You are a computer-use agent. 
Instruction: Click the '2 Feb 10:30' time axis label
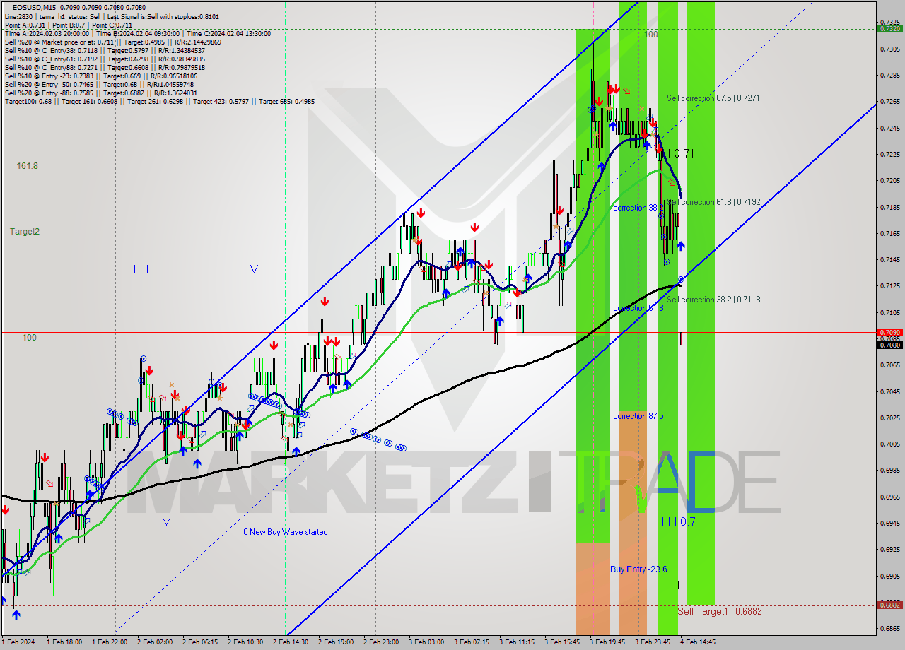pos(245,642)
